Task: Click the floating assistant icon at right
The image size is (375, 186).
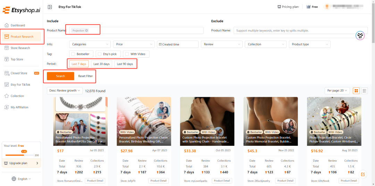Action: pos(360,36)
